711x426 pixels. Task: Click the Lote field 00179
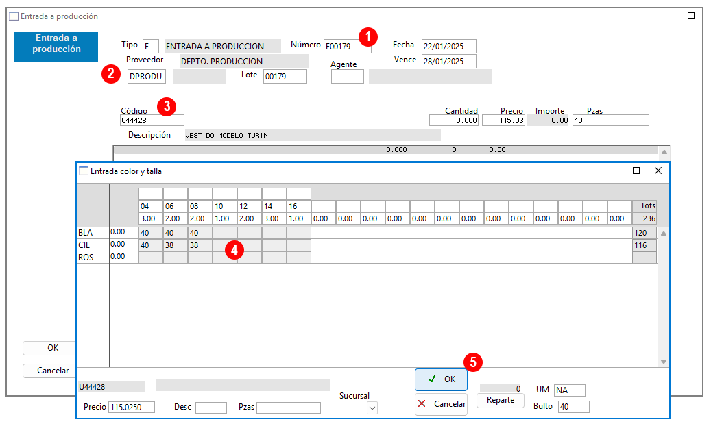click(x=285, y=77)
